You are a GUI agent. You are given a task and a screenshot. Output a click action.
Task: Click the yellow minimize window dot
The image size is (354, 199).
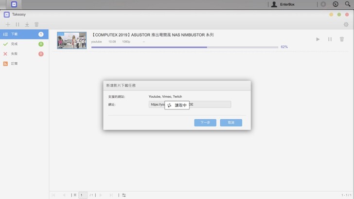tap(331, 15)
